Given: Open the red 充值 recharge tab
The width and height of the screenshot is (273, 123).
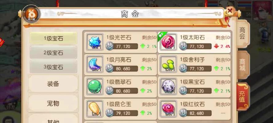Looking at the screenshot, I should pos(243,97).
